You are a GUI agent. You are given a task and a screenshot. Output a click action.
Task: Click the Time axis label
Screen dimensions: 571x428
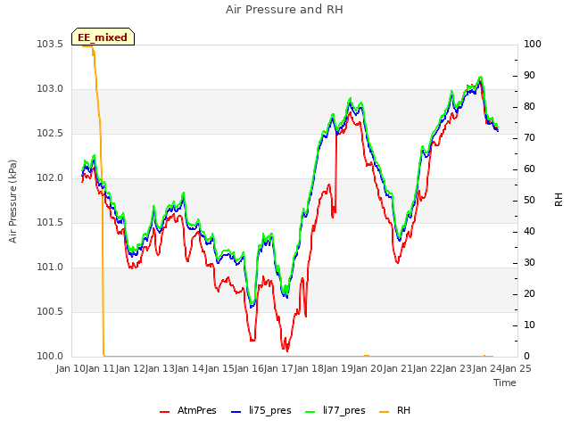click(x=505, y=383)
